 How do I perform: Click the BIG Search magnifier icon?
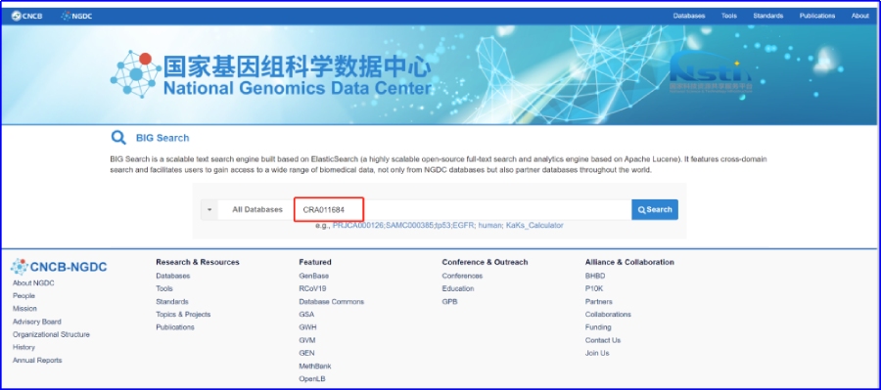click(118, 138)
